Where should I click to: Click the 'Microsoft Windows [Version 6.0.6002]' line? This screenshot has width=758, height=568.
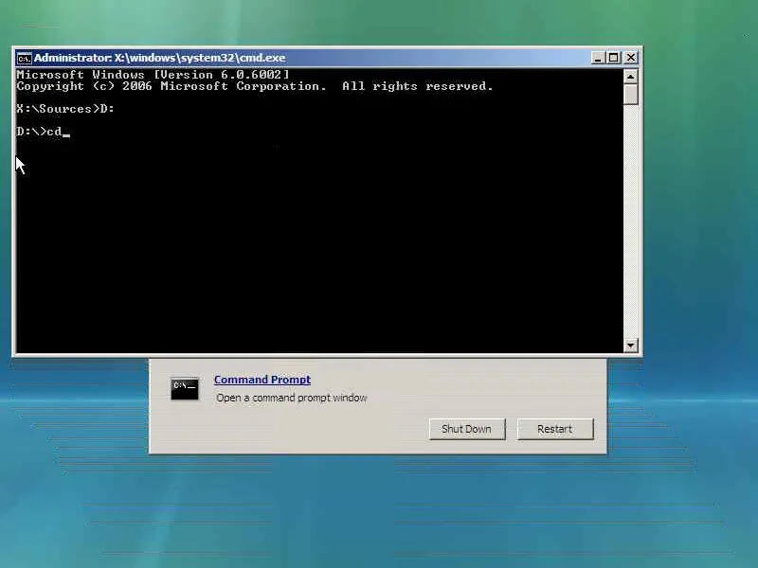[153, 75]
